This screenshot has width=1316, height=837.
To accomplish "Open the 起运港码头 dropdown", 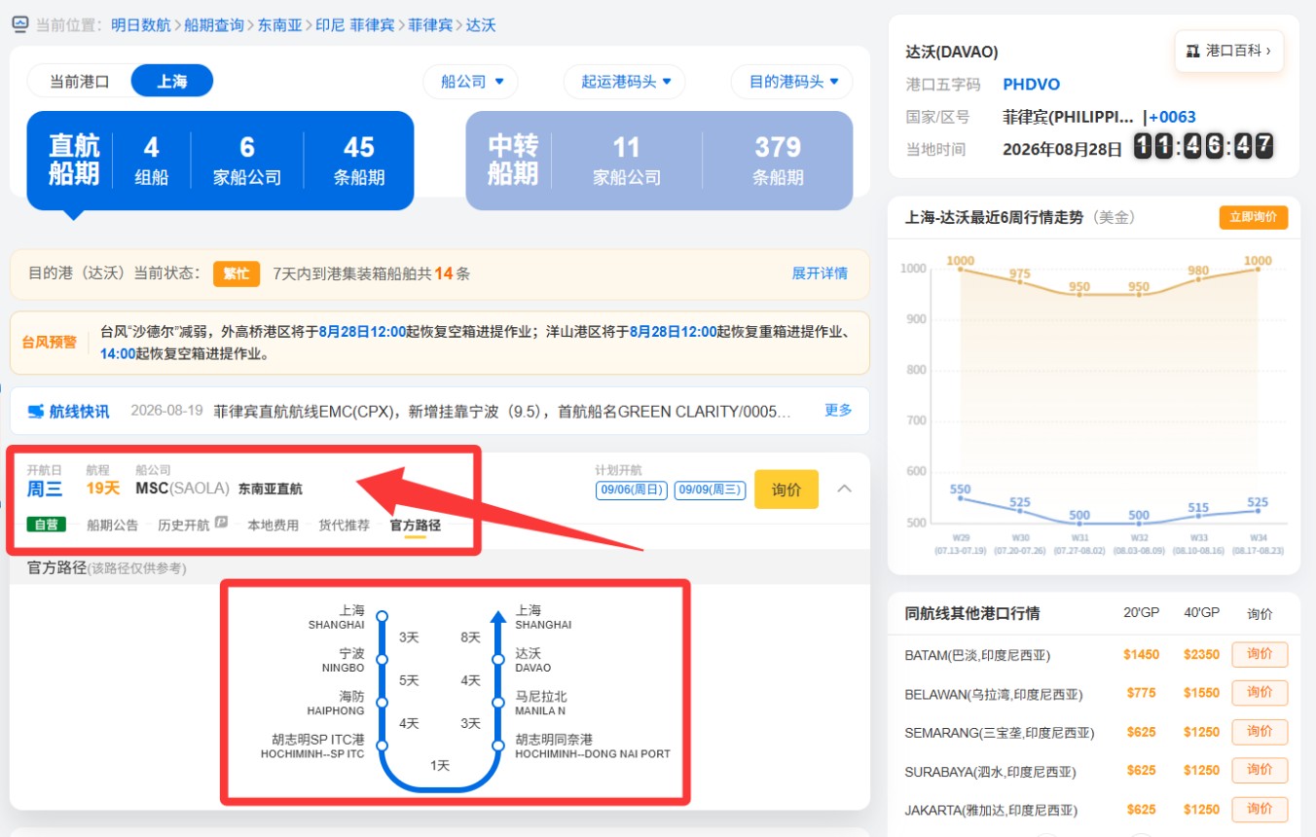I will [625, 82].
